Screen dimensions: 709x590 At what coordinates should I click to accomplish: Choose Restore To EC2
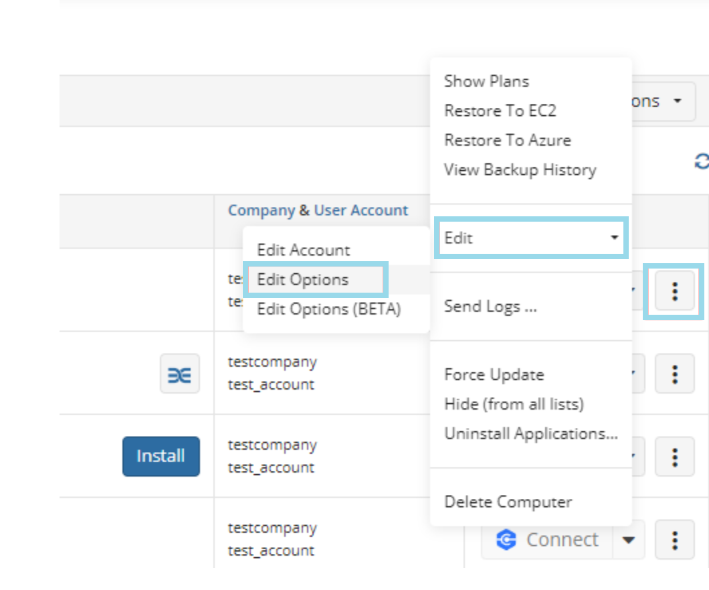pyautogui.click(x=500, y=111)
